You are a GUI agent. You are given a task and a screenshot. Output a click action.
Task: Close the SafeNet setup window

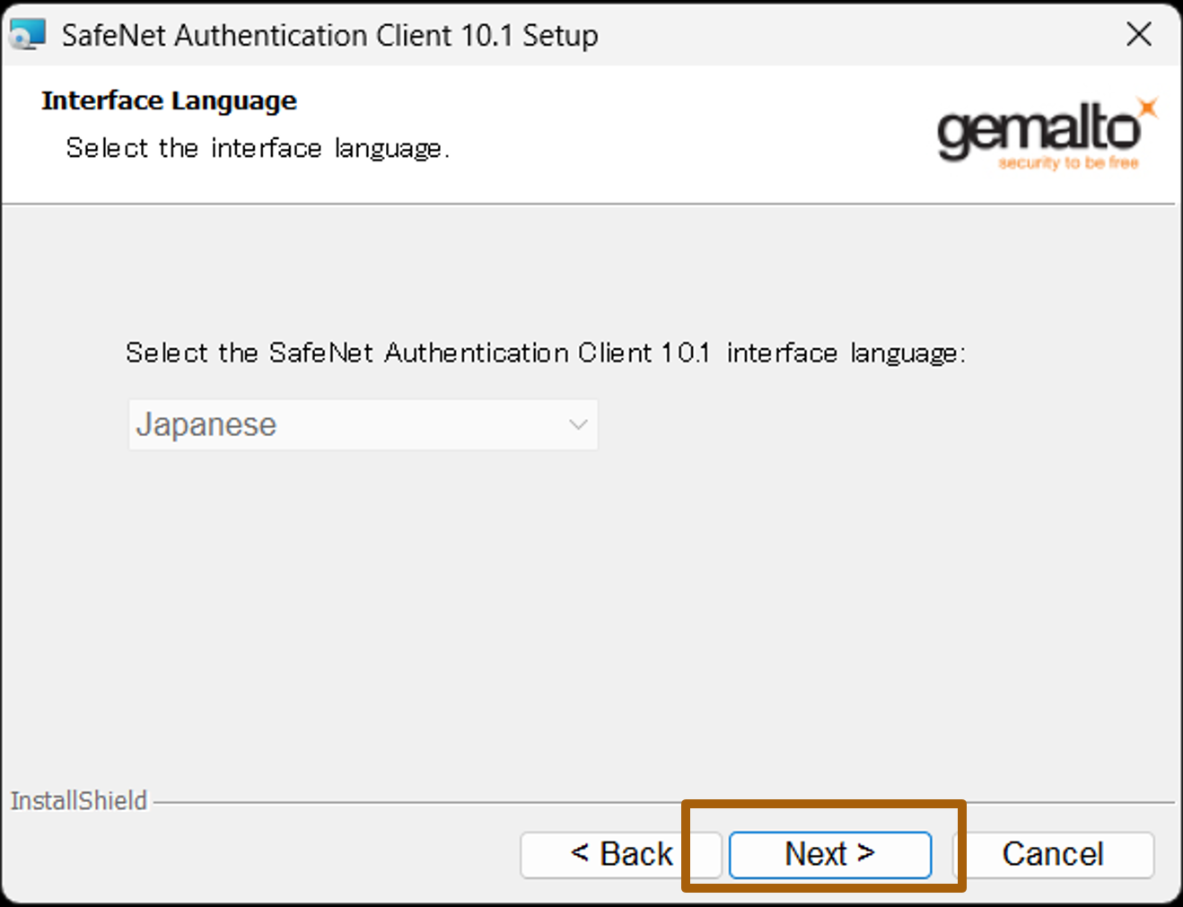1139,34
